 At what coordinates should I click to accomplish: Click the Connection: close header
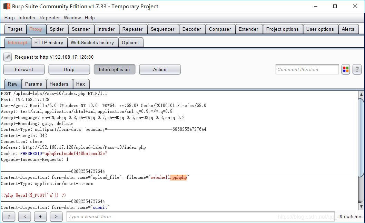coord(21,142)
